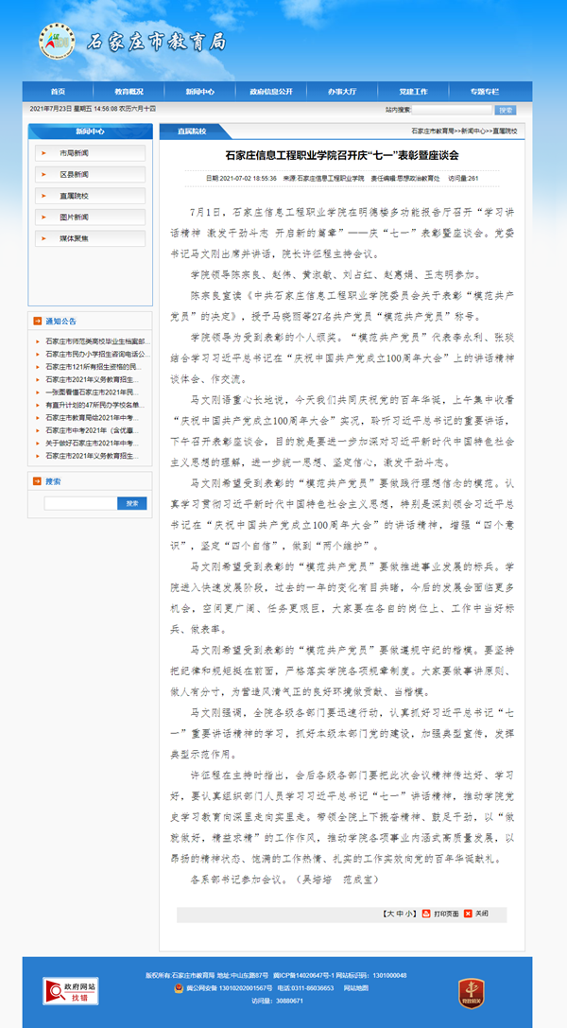Open 区县新闻 in the sidebar

coord(74,174)
